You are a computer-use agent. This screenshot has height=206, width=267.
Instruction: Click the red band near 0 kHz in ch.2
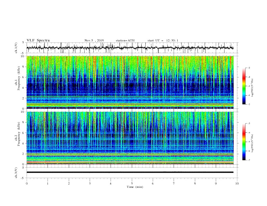pos(130,162)
